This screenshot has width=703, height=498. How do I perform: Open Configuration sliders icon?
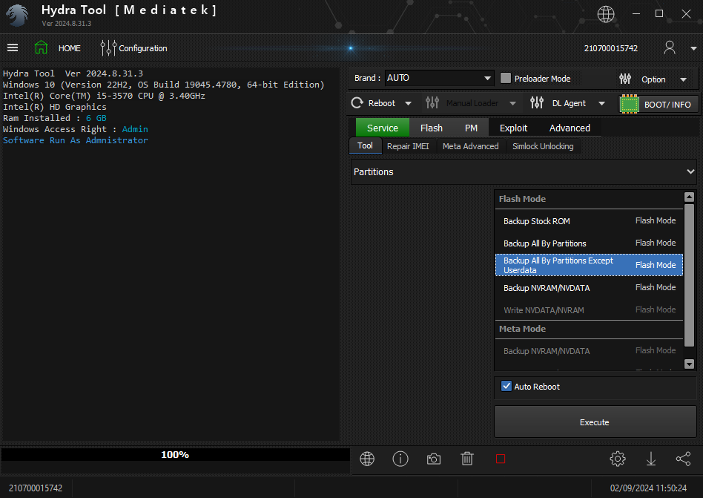click(x=108, y=47)
